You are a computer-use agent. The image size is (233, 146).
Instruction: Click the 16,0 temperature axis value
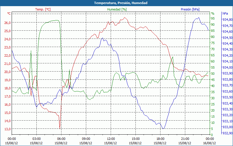[x=8, y=105]
